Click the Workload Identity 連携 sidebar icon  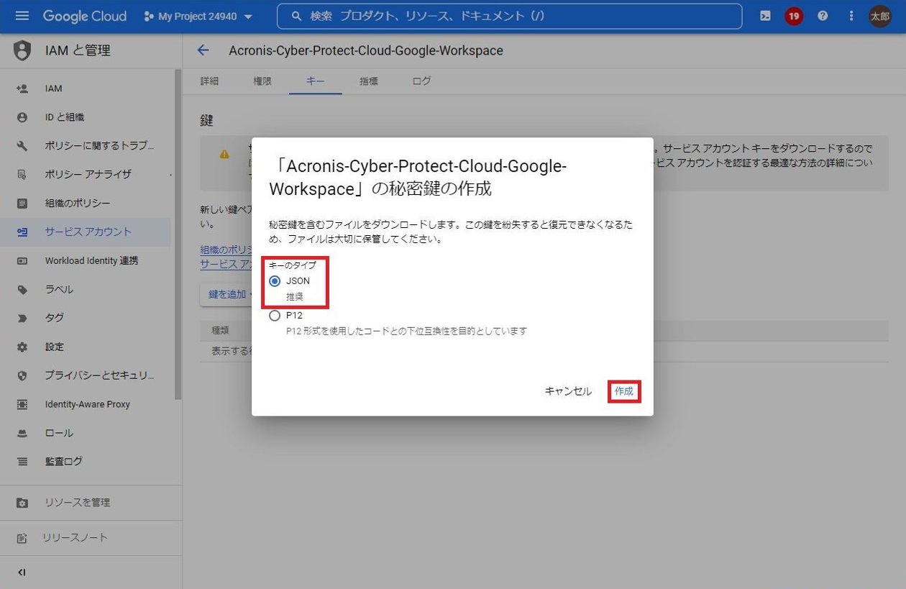point(22,260)
